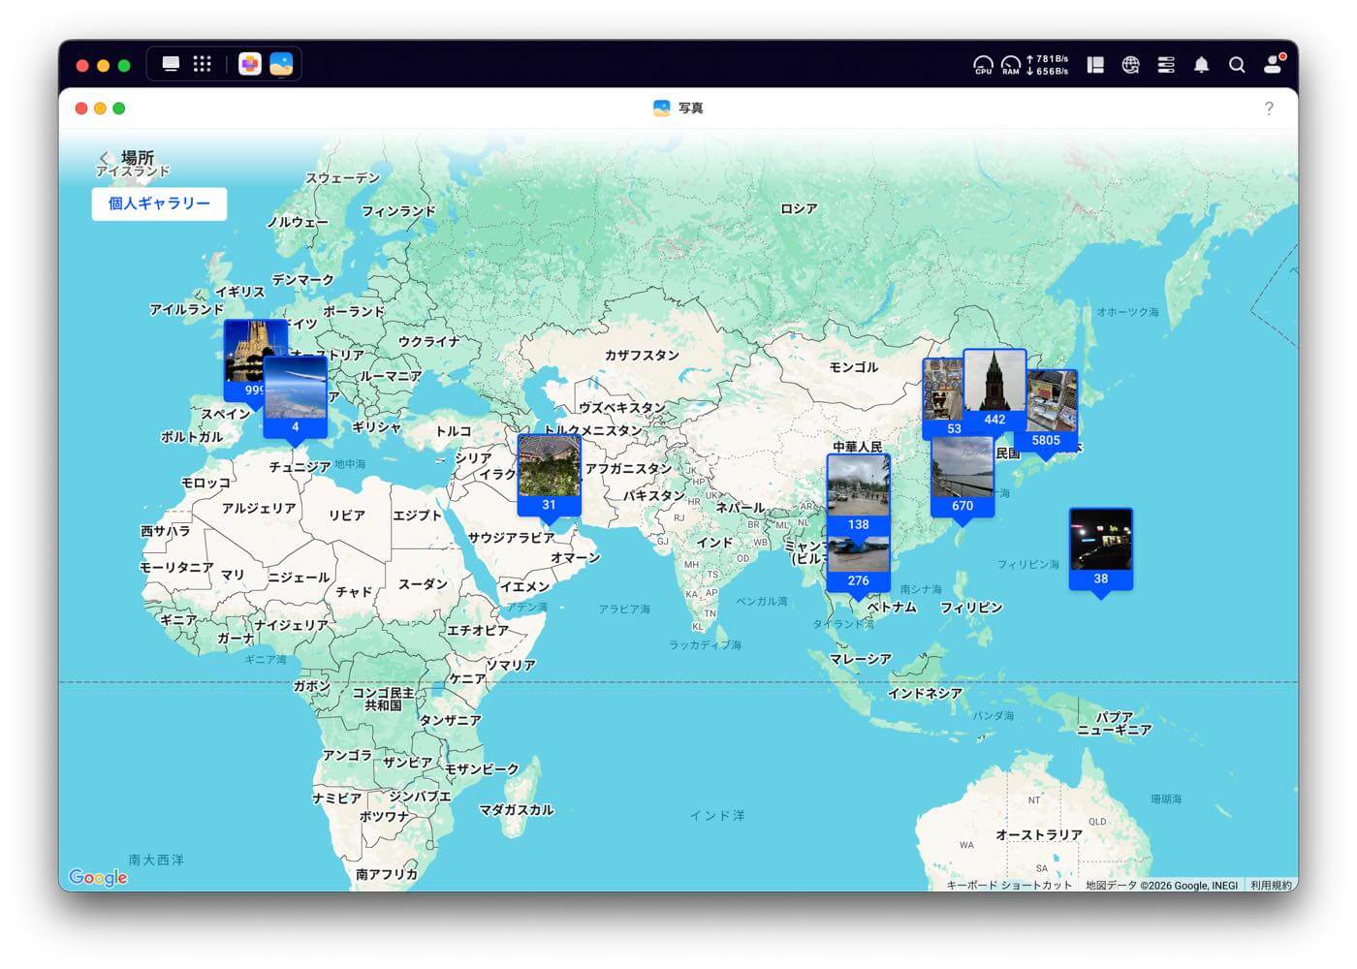Open the user account icon

1273,65
